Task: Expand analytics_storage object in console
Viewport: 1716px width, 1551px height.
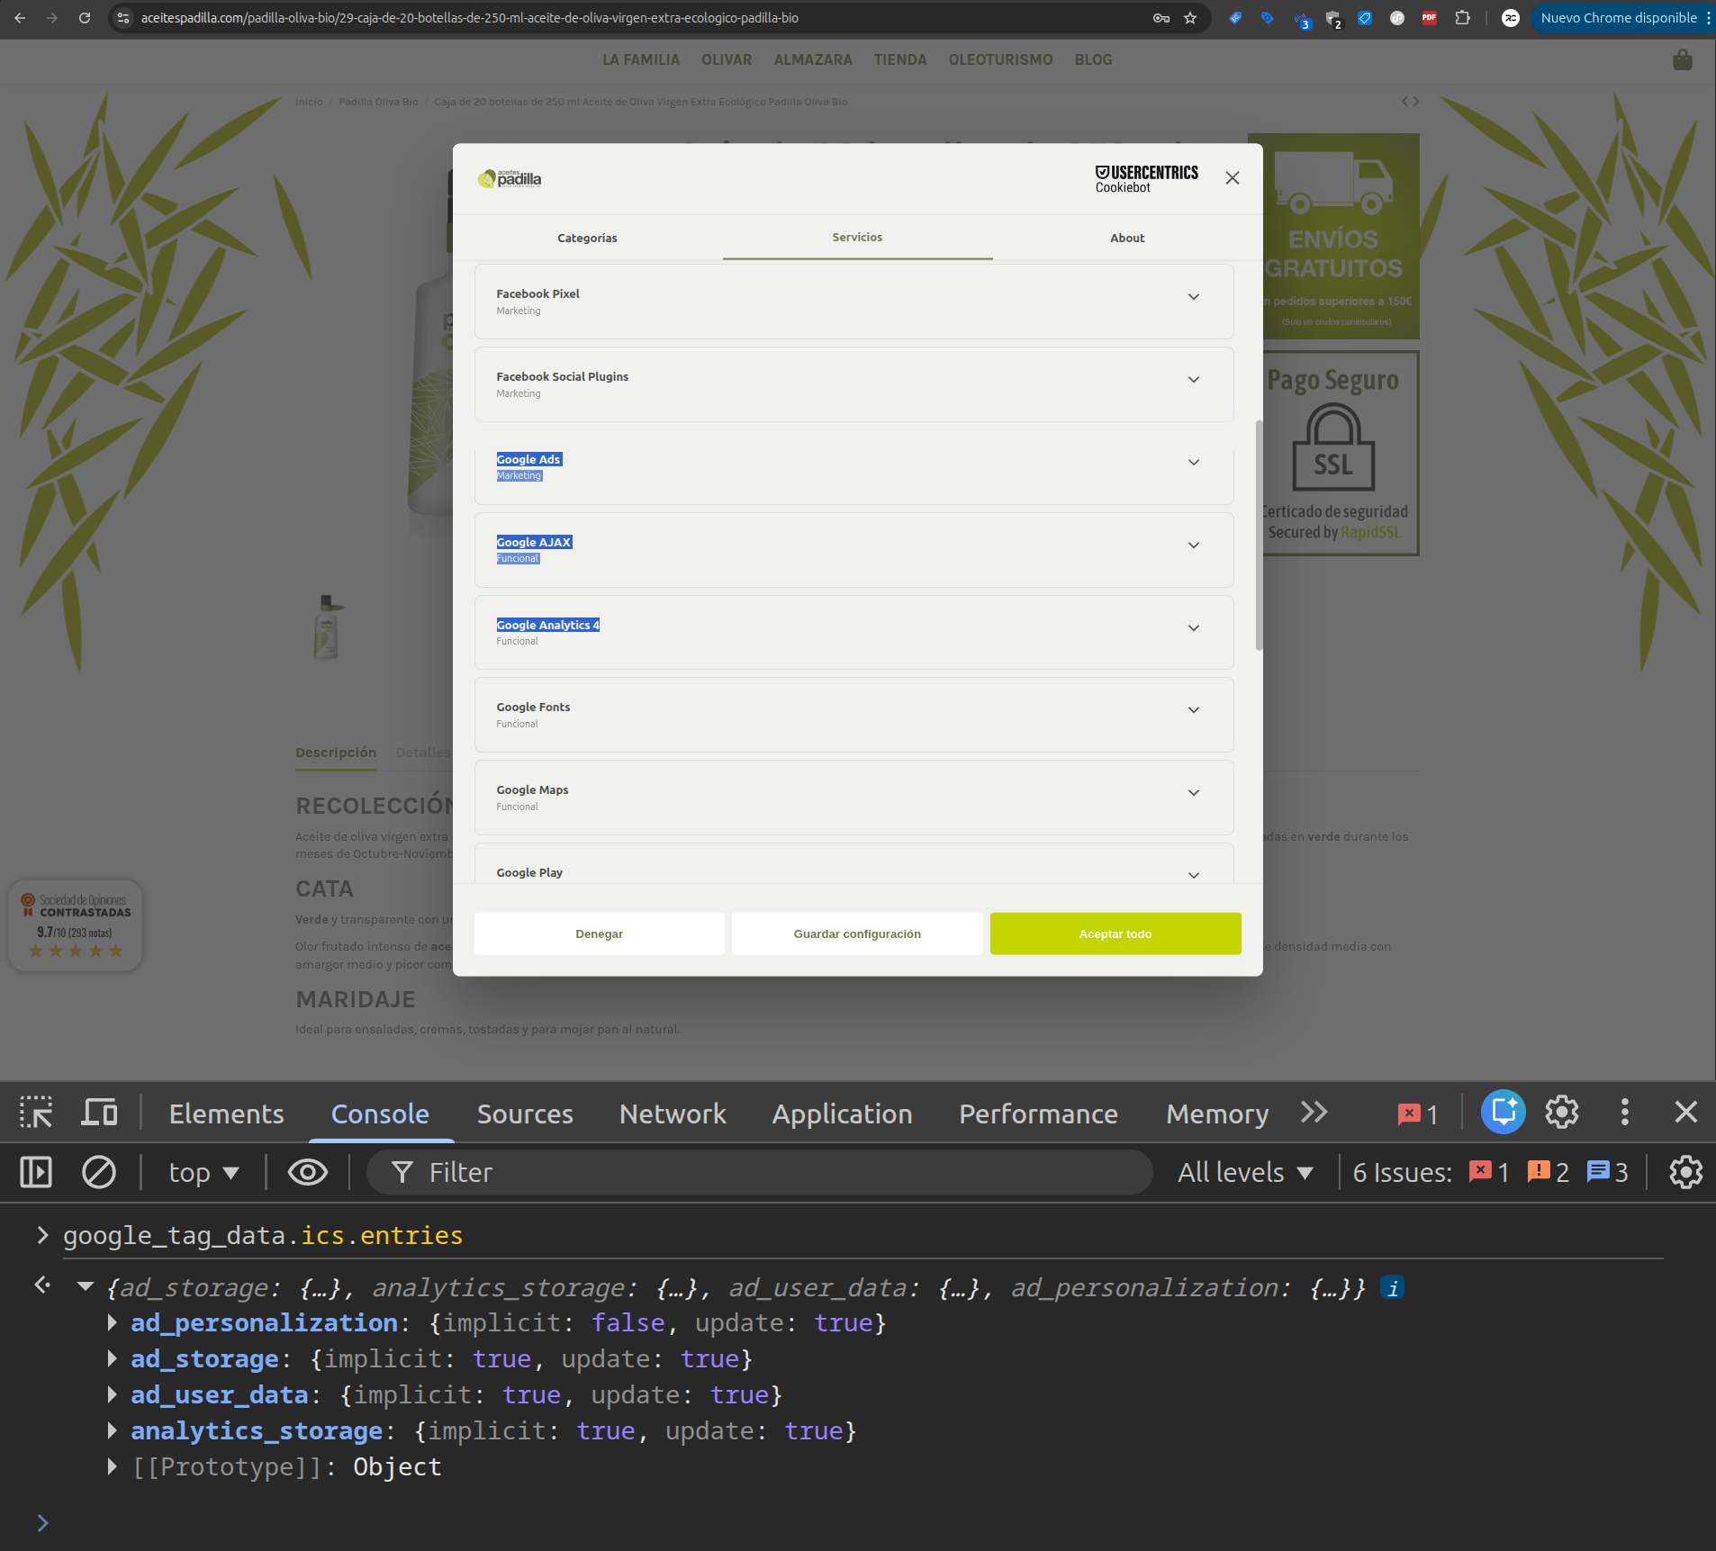Action: pos(113,1430)
